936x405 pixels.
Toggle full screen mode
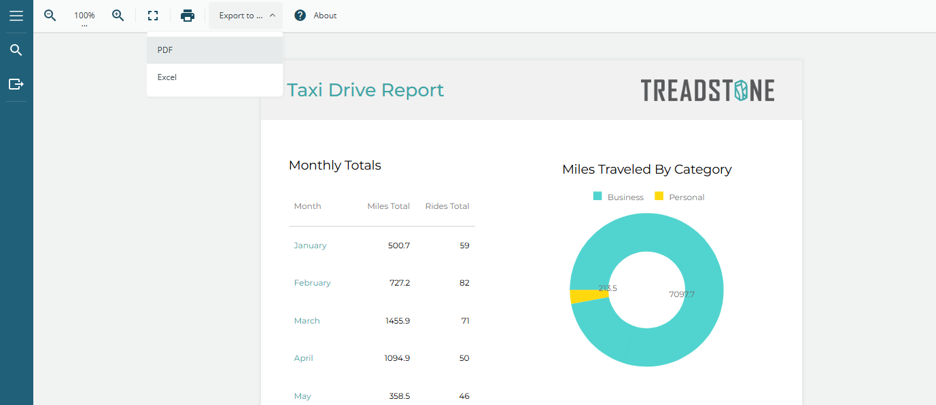(x=153, y=16)
